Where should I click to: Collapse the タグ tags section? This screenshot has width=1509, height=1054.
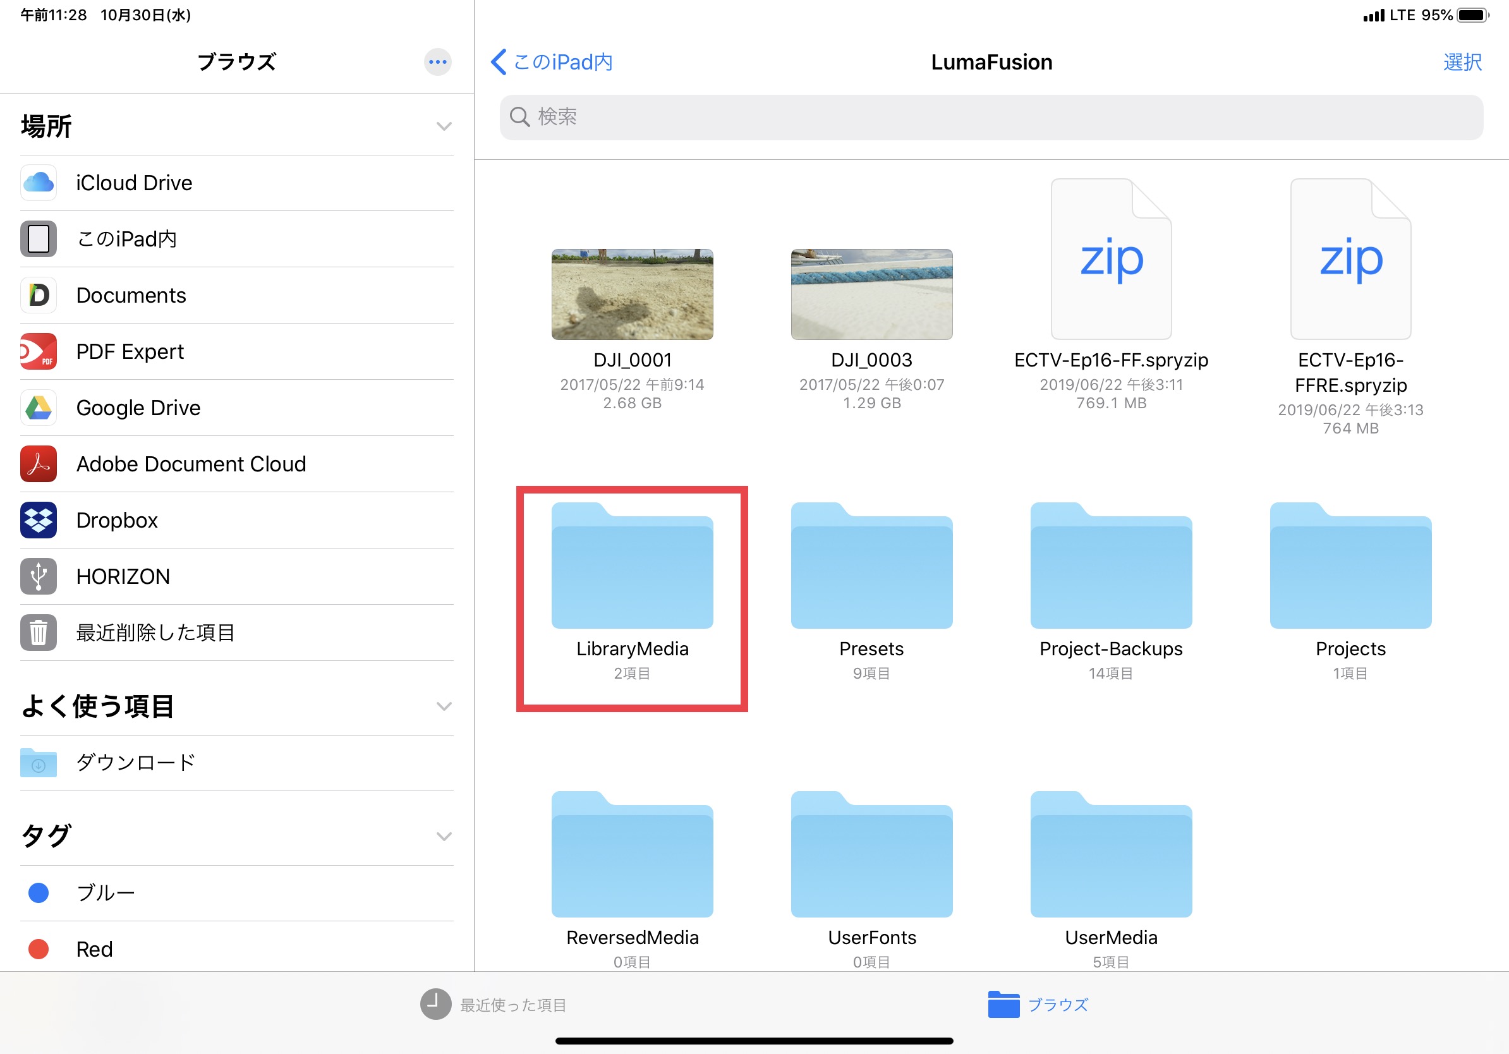pyautogui.click(x=444, y=836)
